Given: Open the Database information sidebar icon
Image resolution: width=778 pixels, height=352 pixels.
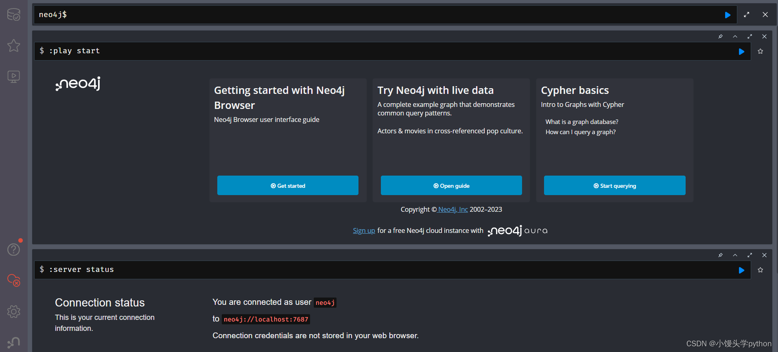Looking at the screenshot, I should coord(14,15).
